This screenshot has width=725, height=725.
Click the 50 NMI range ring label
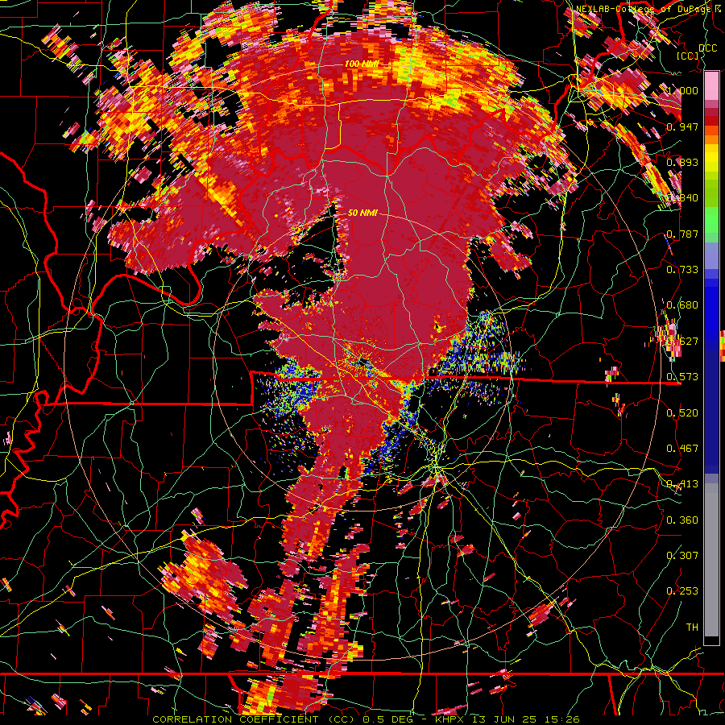tap(362, 213)
